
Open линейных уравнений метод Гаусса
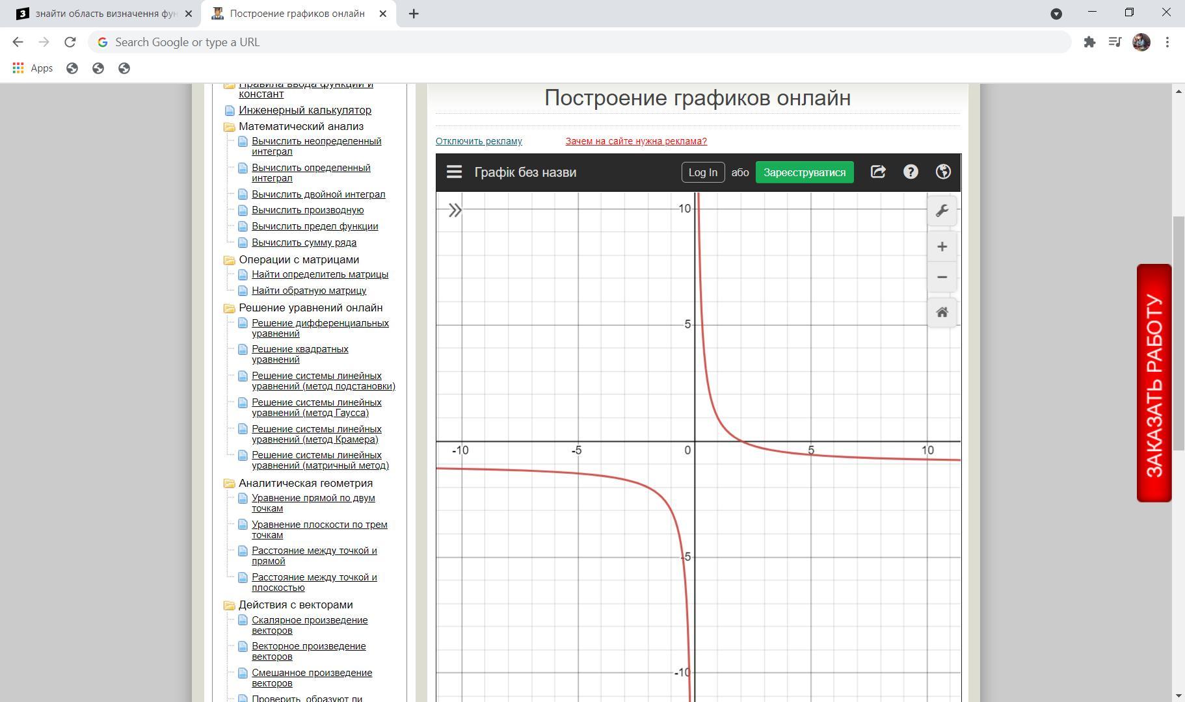317,408
